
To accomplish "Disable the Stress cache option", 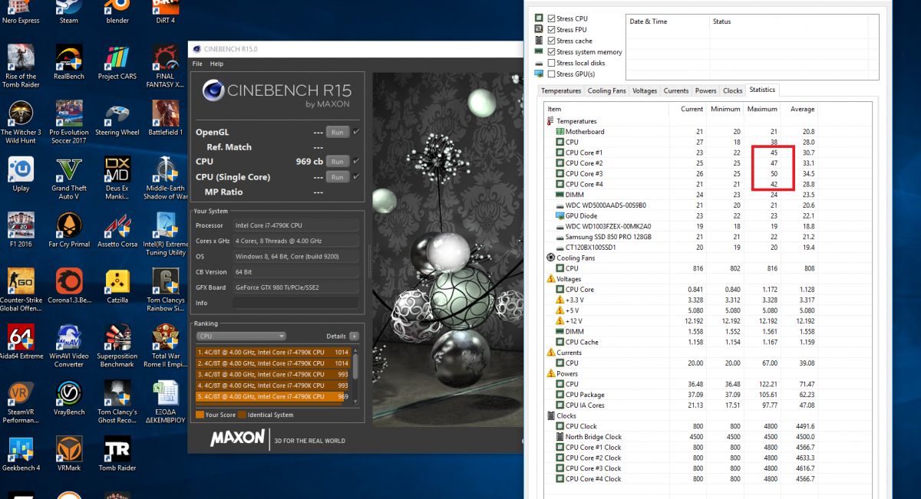I will [552, 41].
